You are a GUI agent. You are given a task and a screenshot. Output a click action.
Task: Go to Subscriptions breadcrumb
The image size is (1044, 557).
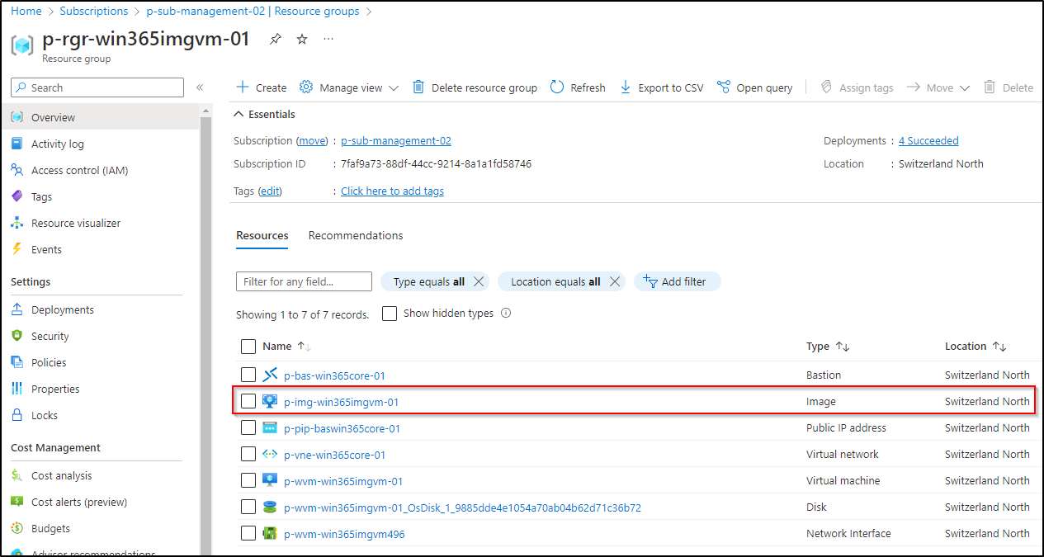94,12
